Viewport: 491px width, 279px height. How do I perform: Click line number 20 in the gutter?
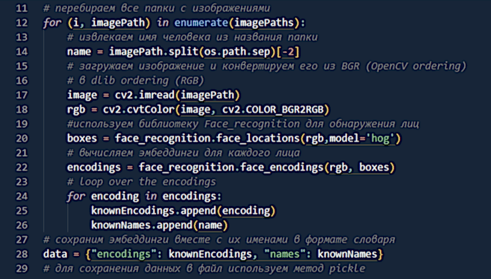coord(22,139)
